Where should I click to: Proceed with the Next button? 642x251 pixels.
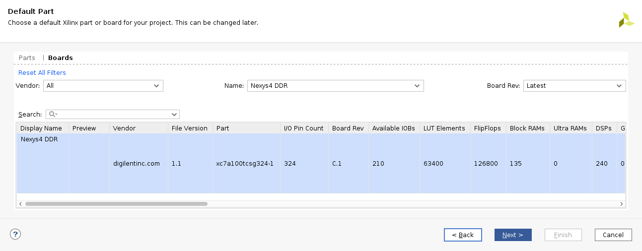coord(513,235)
